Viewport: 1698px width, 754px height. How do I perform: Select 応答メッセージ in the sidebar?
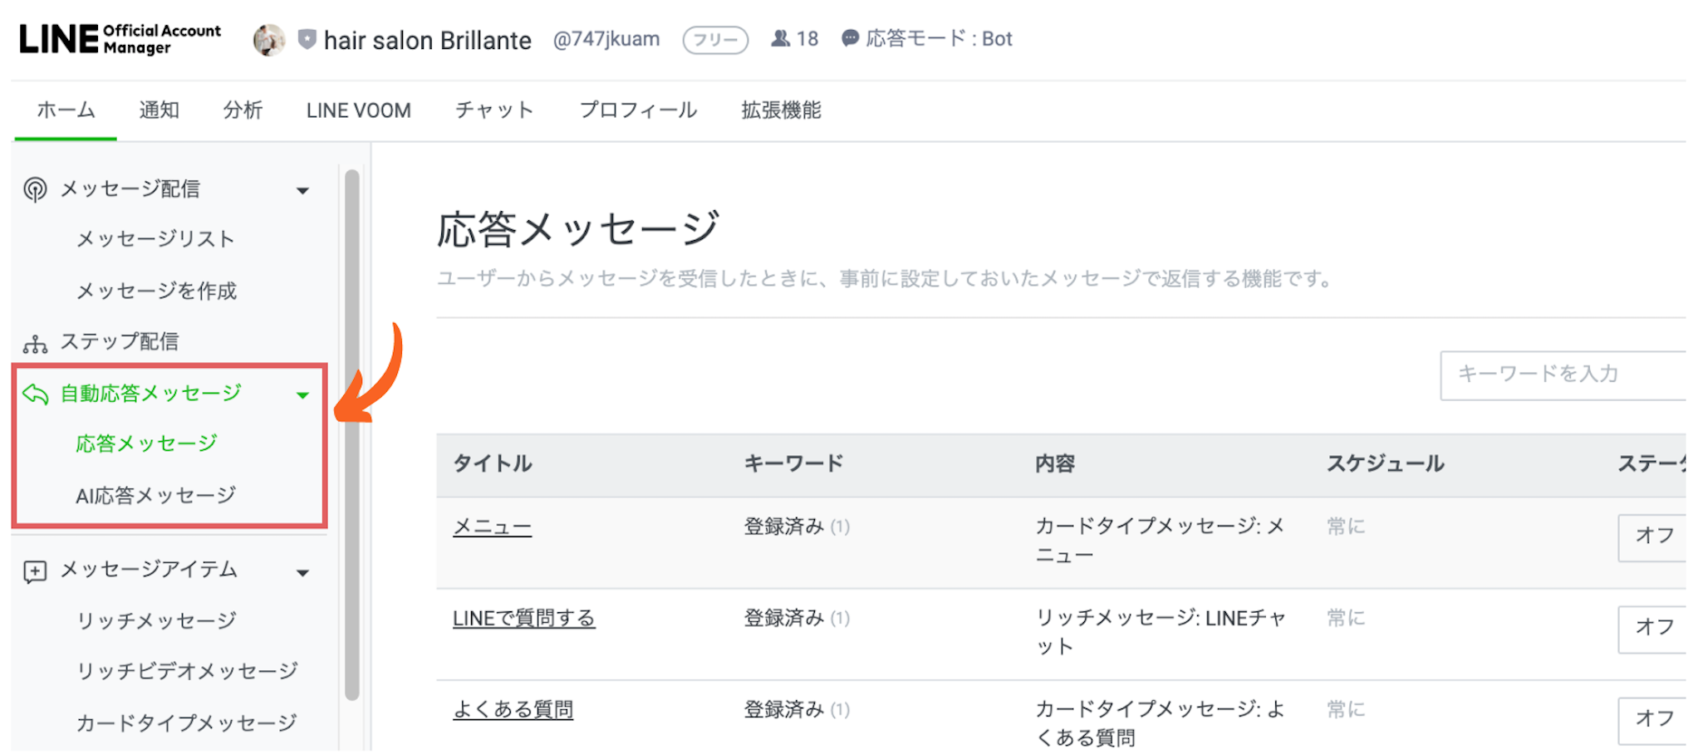[x=146, y=444]
